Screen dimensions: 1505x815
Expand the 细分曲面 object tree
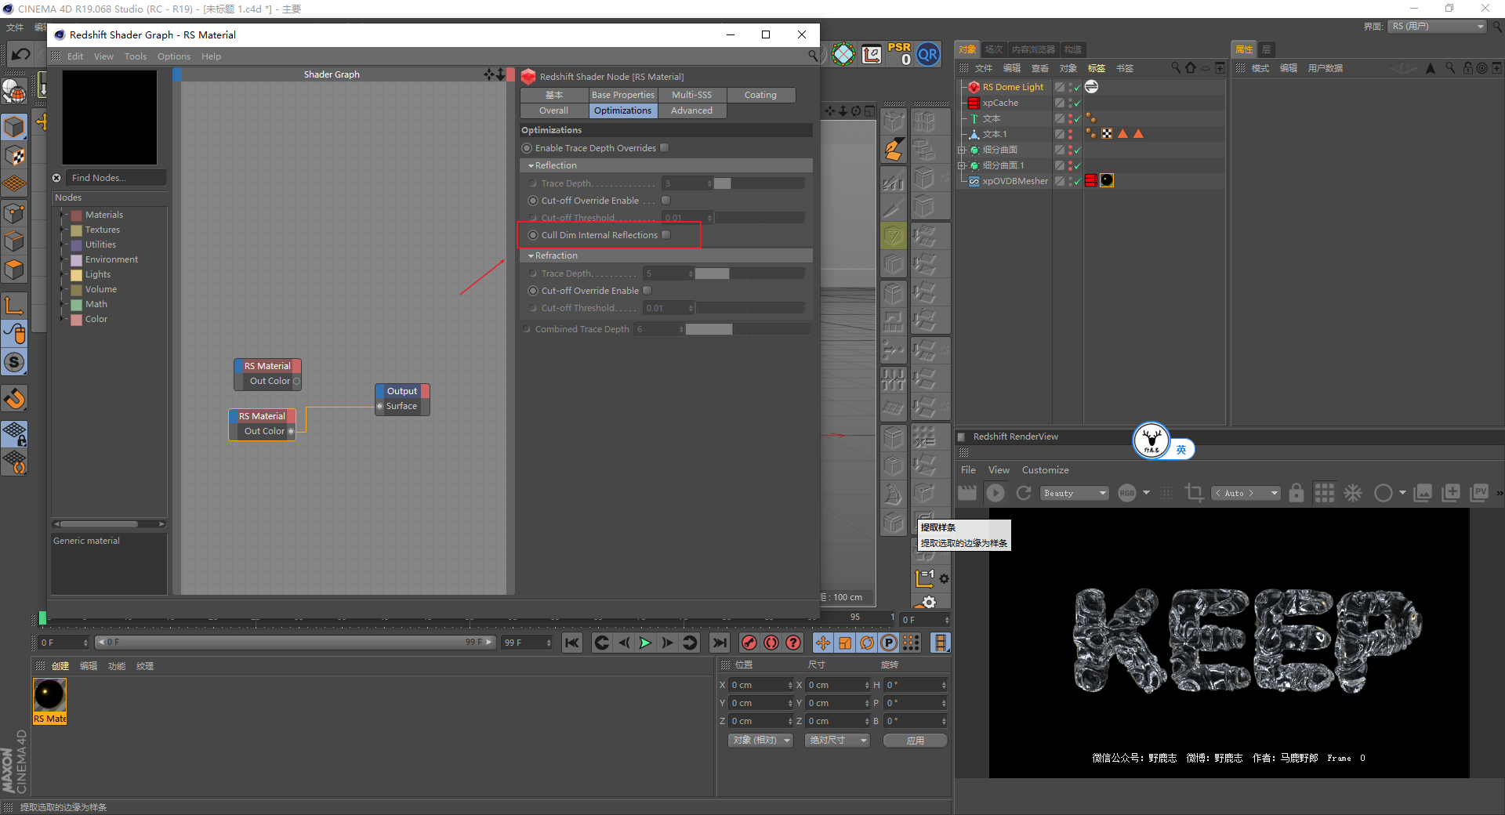click(962, 150)
